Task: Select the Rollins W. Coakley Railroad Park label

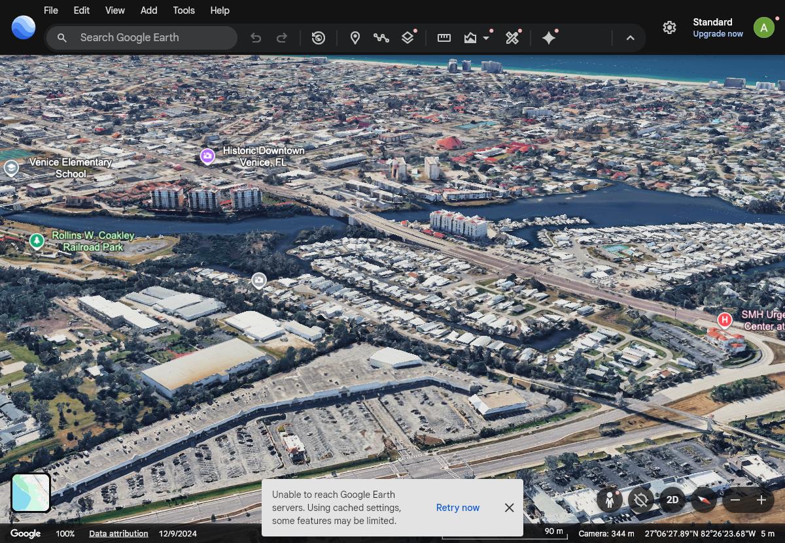Action: pyautogui.click(x=94, y=241)
